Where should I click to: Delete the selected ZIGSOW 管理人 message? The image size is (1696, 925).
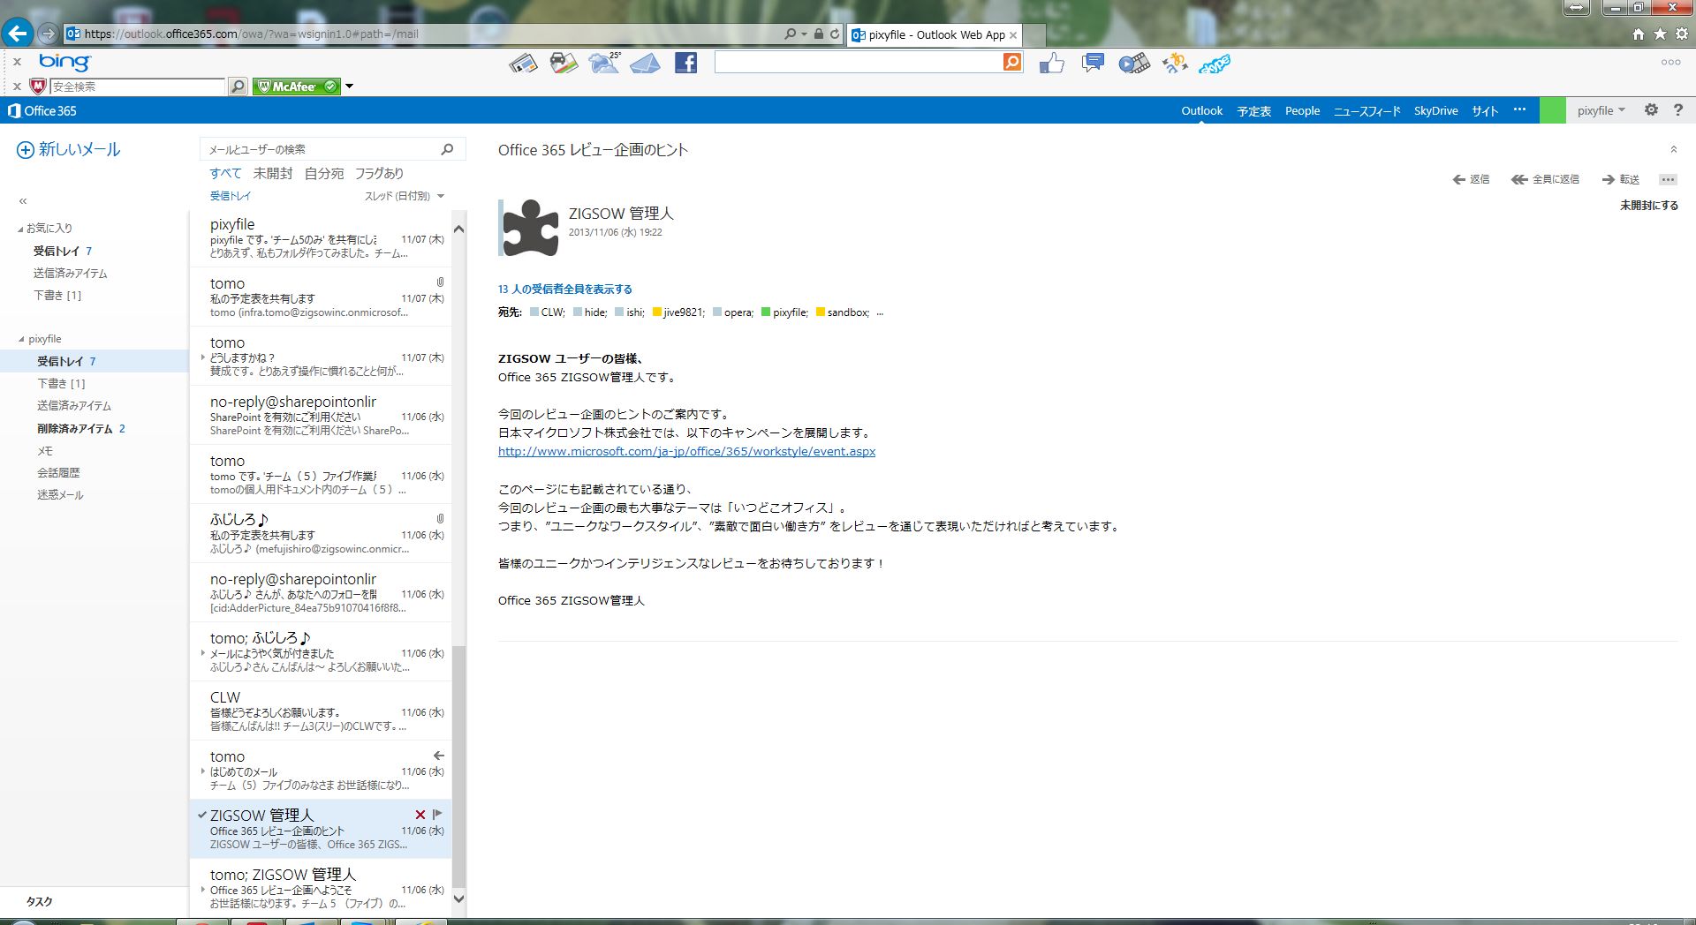click(420, 815)
